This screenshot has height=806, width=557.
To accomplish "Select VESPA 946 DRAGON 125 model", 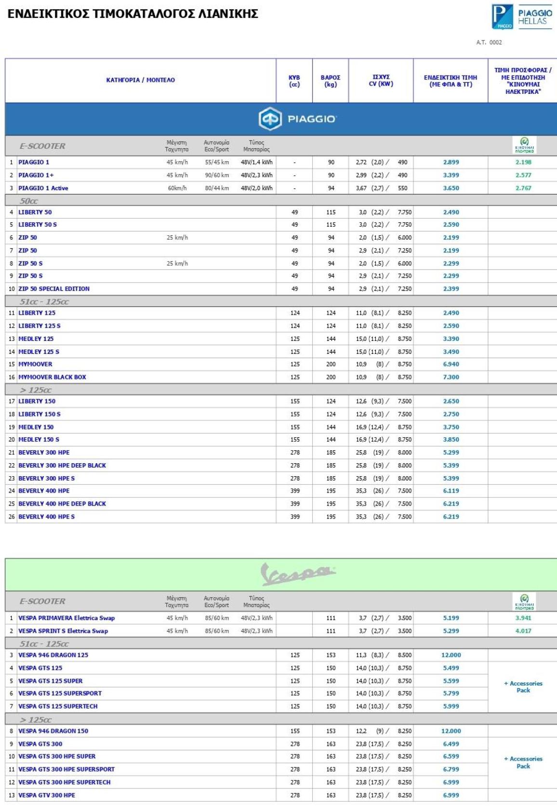I will (53, 655).
